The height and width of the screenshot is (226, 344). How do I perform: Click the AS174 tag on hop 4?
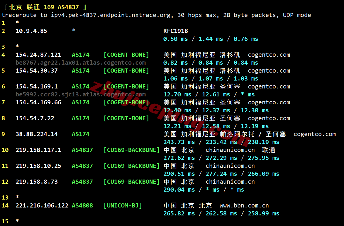[80, 55]
